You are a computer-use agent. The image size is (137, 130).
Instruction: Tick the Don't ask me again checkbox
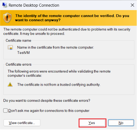tap(5, 111)
